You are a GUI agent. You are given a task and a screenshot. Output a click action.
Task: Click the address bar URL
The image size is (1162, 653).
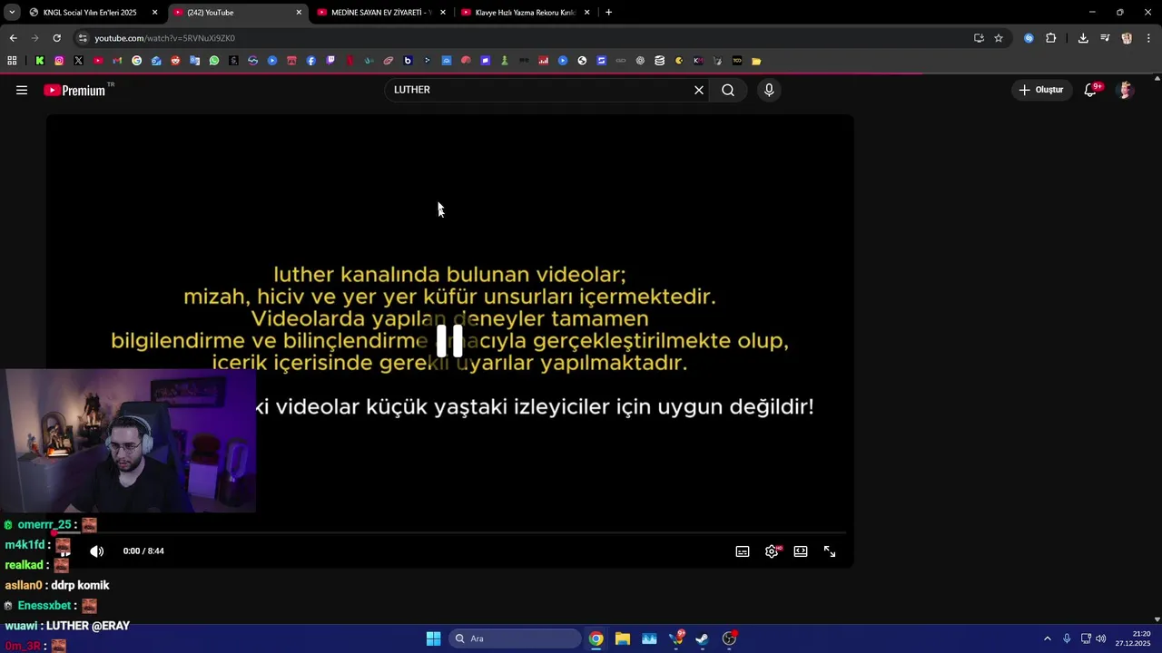165,38
